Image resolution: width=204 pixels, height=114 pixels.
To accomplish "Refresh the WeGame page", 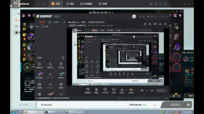I will (44, 4).
